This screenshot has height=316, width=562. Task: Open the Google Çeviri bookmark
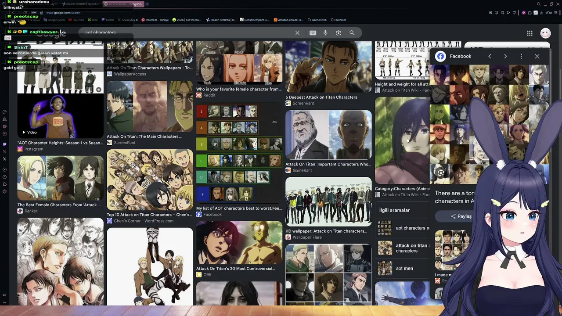tap(54, 20)
